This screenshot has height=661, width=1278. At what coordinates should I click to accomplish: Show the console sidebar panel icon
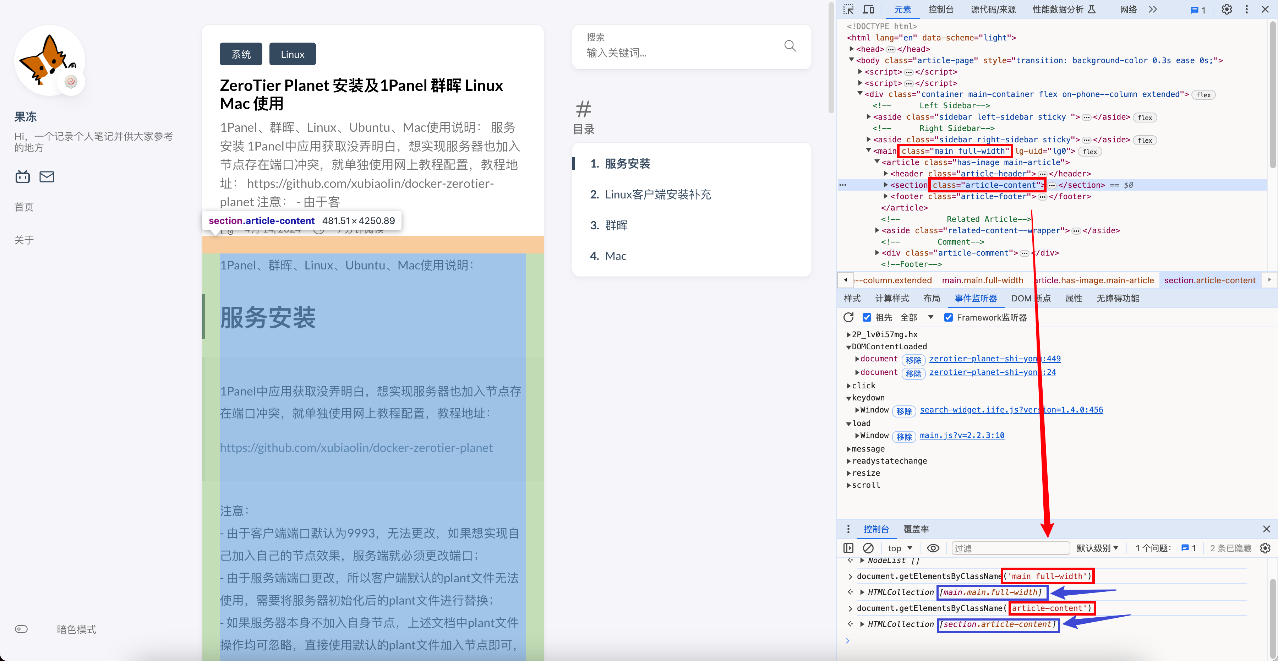click(x=848, y=548)
